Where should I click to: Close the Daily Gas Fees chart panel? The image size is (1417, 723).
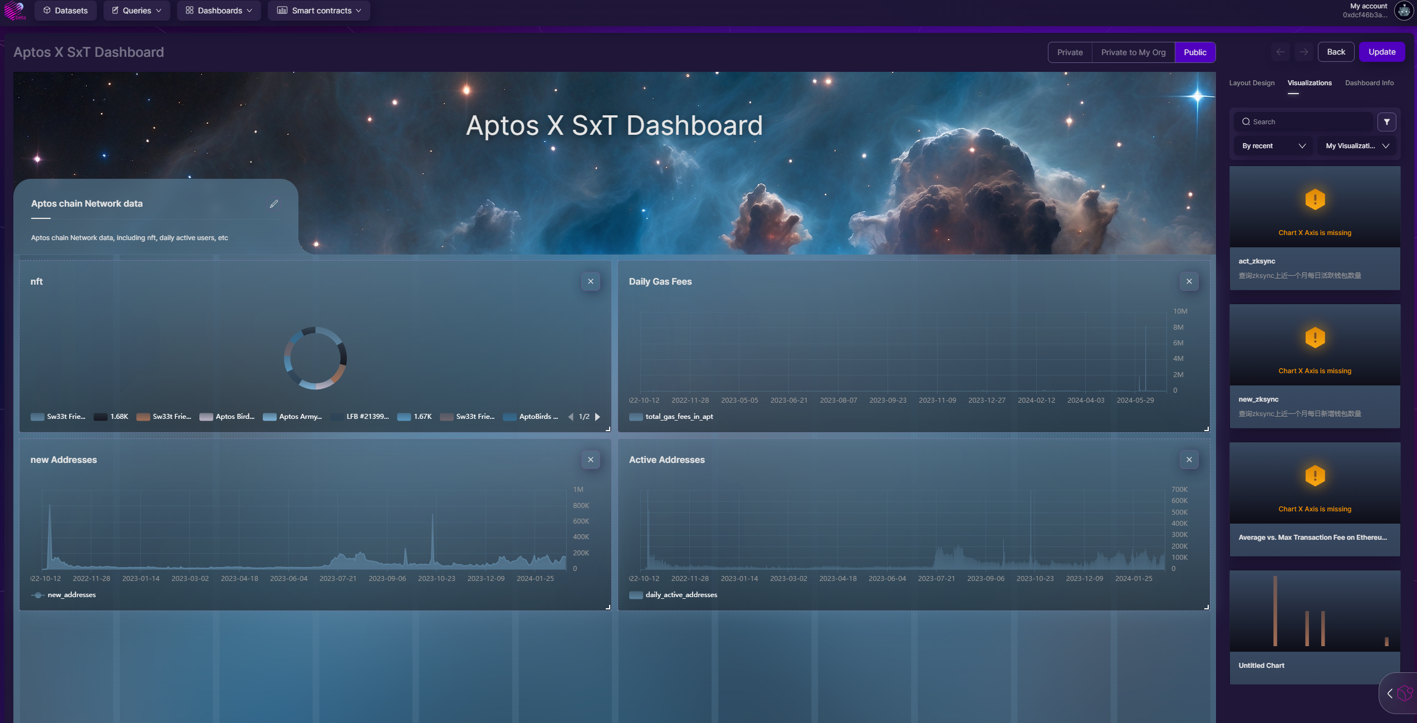(1189, 281)
